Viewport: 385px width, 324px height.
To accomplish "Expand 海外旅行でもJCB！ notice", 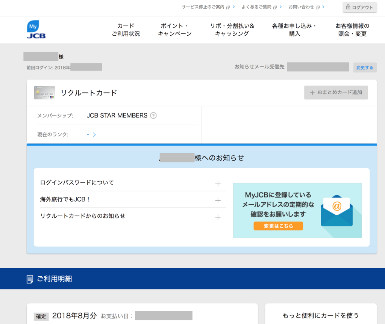I will click(218, 200).
